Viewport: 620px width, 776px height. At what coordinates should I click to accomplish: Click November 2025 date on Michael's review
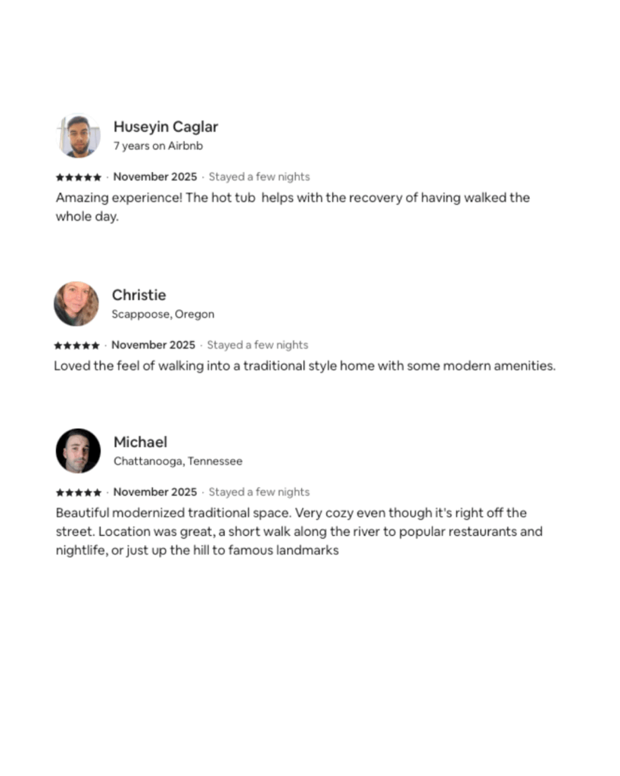click(x=154, y=492)
